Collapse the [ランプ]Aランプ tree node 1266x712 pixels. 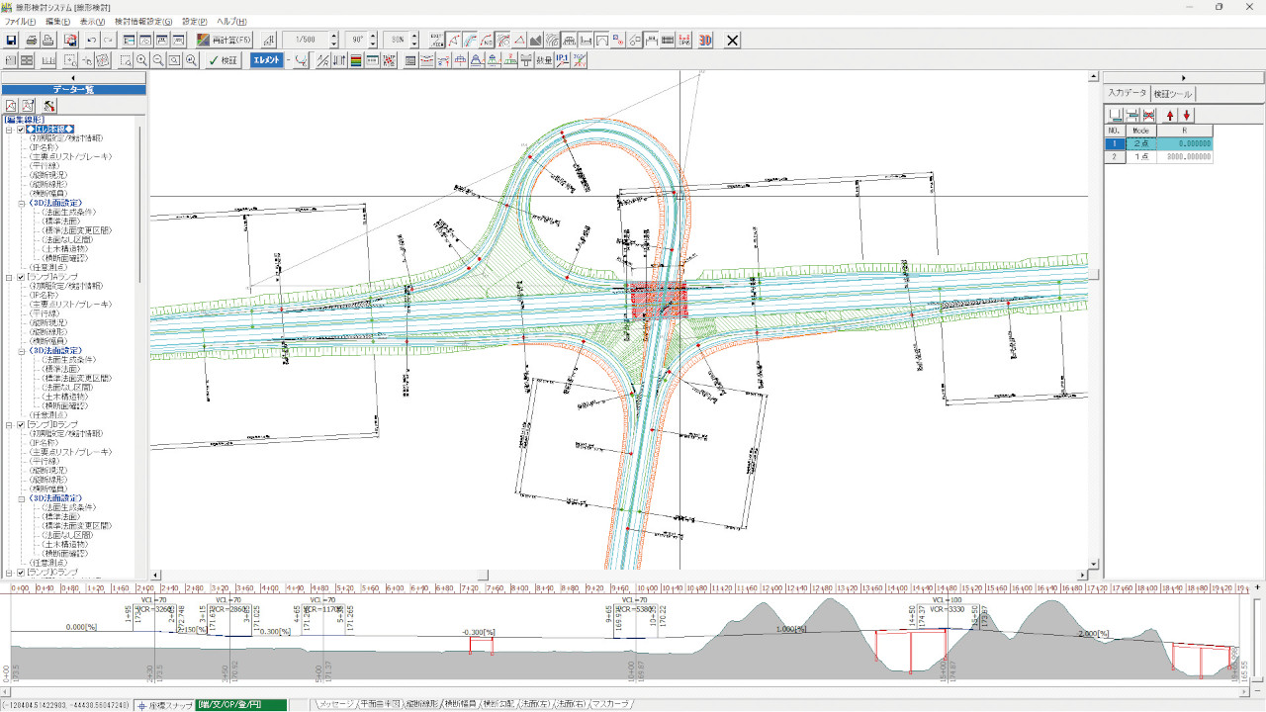9,277
